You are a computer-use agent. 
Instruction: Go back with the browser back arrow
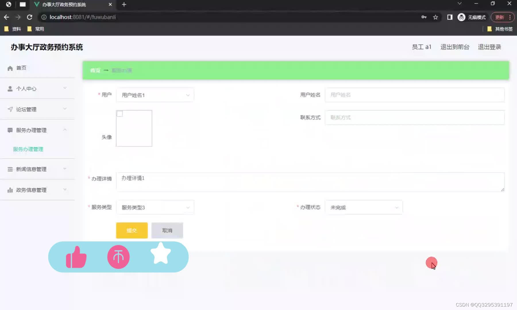6,17
